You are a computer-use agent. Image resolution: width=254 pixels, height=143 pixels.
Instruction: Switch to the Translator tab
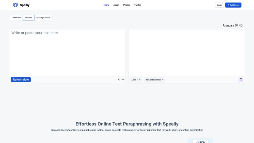pyautogui.click(x=17, y=18)
